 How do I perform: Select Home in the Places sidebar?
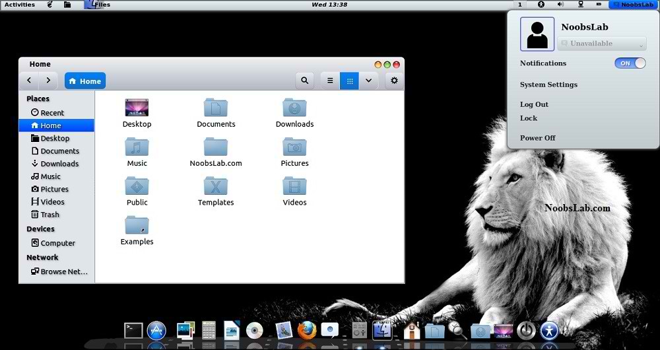(x=56, y=125)
